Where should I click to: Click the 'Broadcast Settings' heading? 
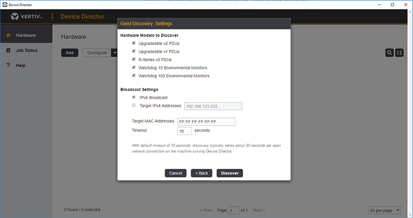139,89
